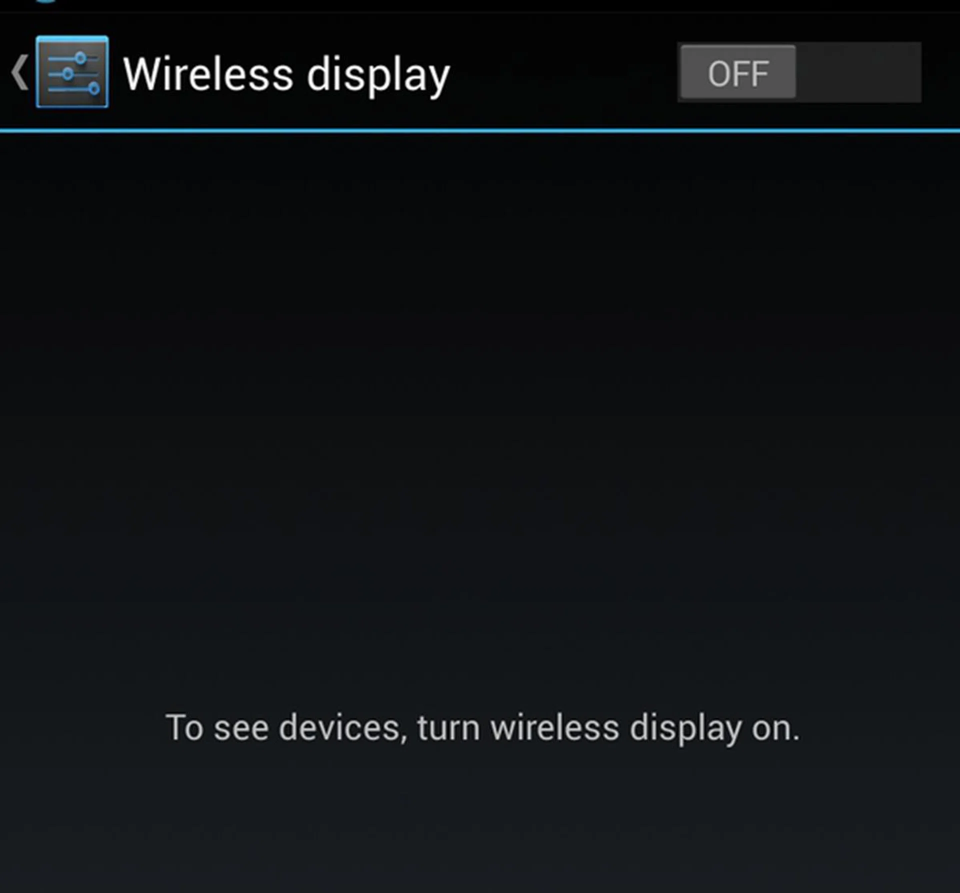Tap the empty dark side of the switch
This screenshot has width=960, height=893.
point(858,72)
